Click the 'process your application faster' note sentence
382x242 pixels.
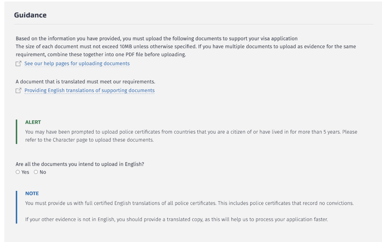click(176, 219)
